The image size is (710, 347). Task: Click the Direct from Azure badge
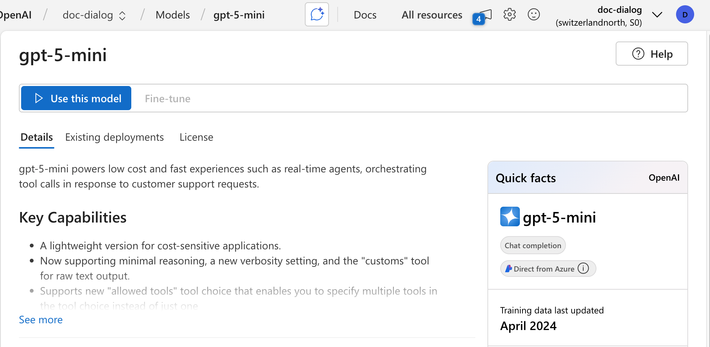[548, 269]
